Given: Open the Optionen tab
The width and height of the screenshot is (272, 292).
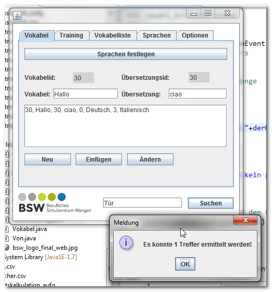Looking at the screenshot, I should click(x=195, y=35).
